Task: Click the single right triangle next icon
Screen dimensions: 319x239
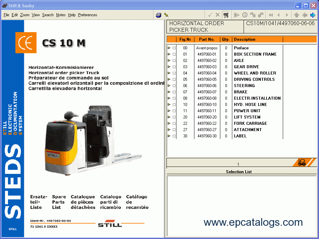Action: (x=287, y=15)
